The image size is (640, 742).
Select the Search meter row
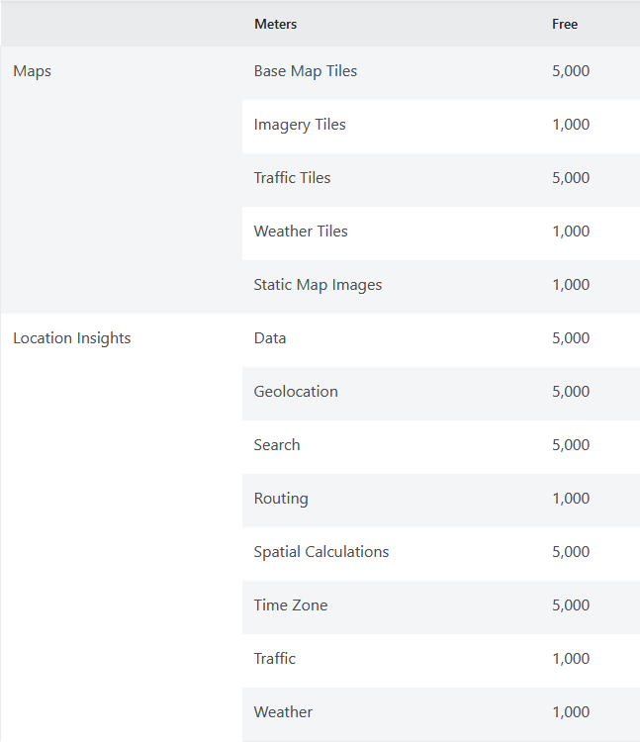pyautogui.click(x=277, y=445)
